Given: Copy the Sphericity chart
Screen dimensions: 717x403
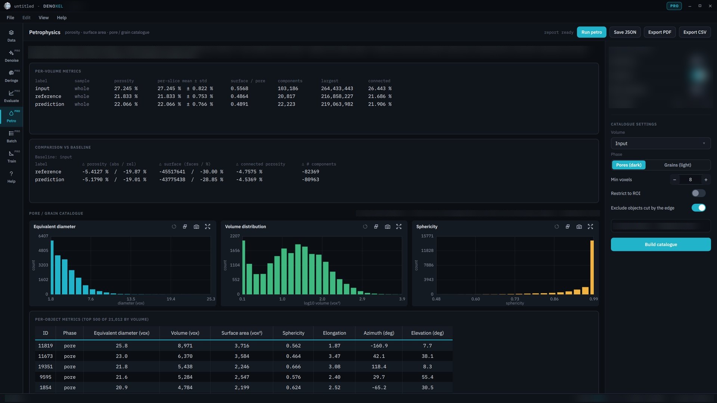Looking at the screenshot, I should click(x=568, y=227).
